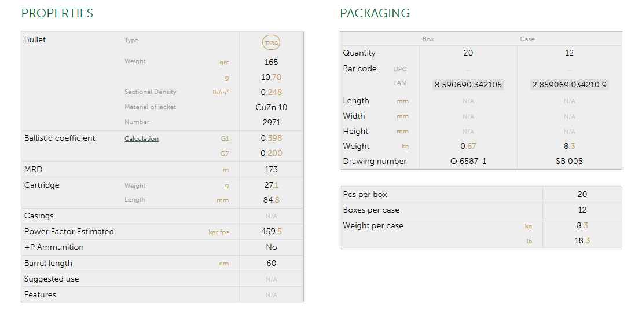Select the sectional density value 0.248
Image resolution: width=642 pixels, height=321 pixels.
tap(271, 92)
